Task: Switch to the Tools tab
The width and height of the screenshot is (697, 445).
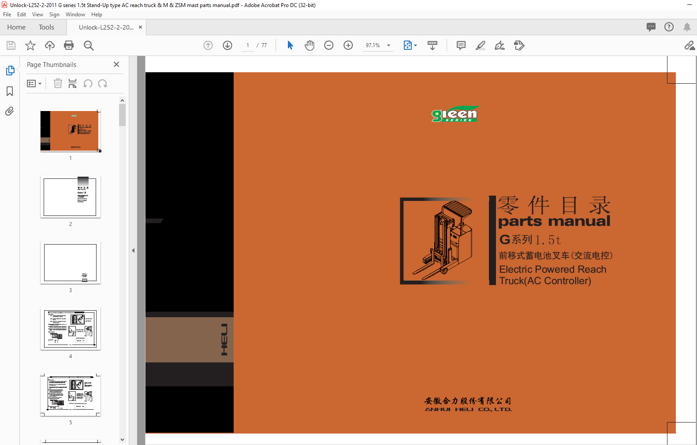Action: point(46,27)
